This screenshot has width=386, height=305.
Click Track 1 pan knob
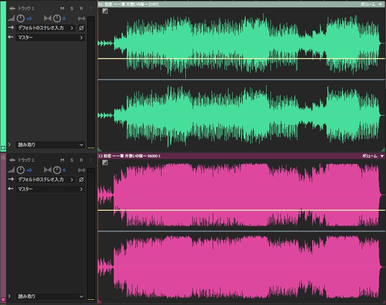pyautogui.click(x=57, y=18)
